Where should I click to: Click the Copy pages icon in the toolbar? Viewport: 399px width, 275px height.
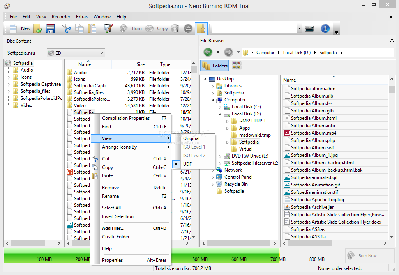(x=79, y=28)
